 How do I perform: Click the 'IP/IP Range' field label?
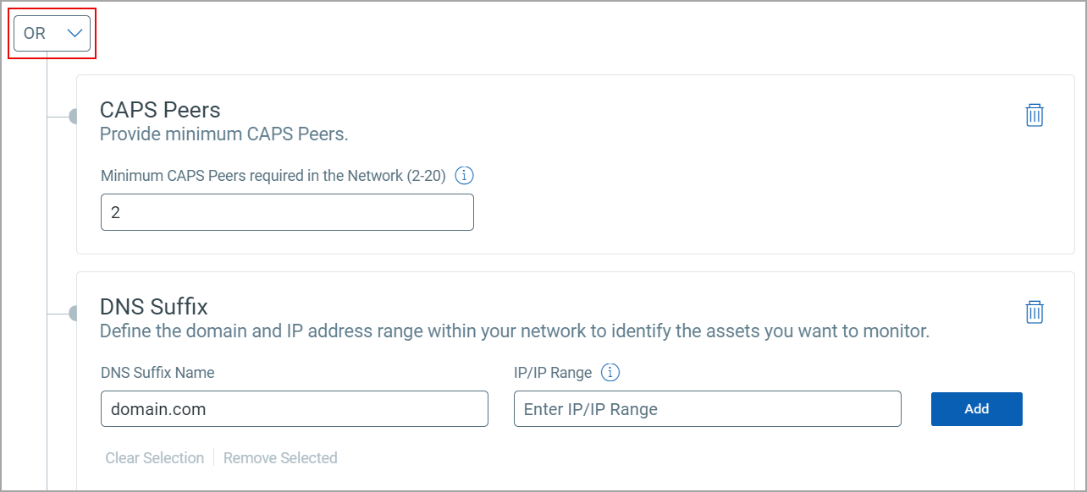pyautogui.click(x=552, y=373)
